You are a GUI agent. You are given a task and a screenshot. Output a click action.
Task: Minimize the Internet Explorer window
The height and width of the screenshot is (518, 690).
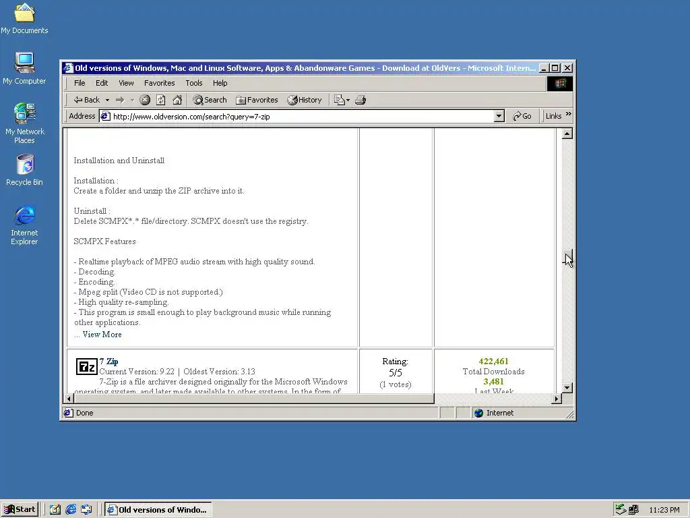[x=544, y=68]
